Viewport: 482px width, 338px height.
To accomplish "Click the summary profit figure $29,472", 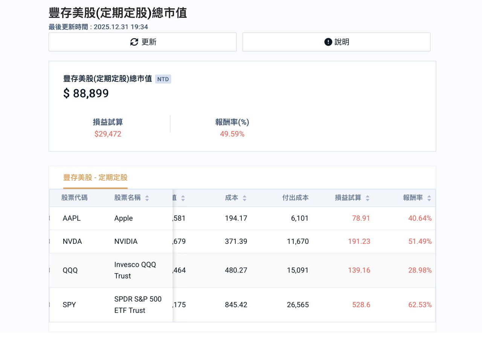I will tap(108, 134).
